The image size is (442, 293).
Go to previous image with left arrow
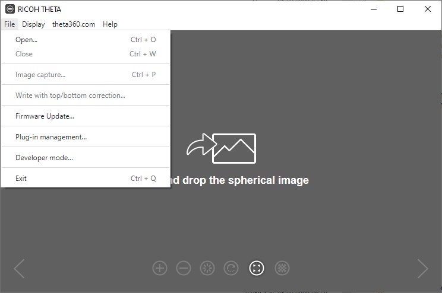(x=19, y=269)
